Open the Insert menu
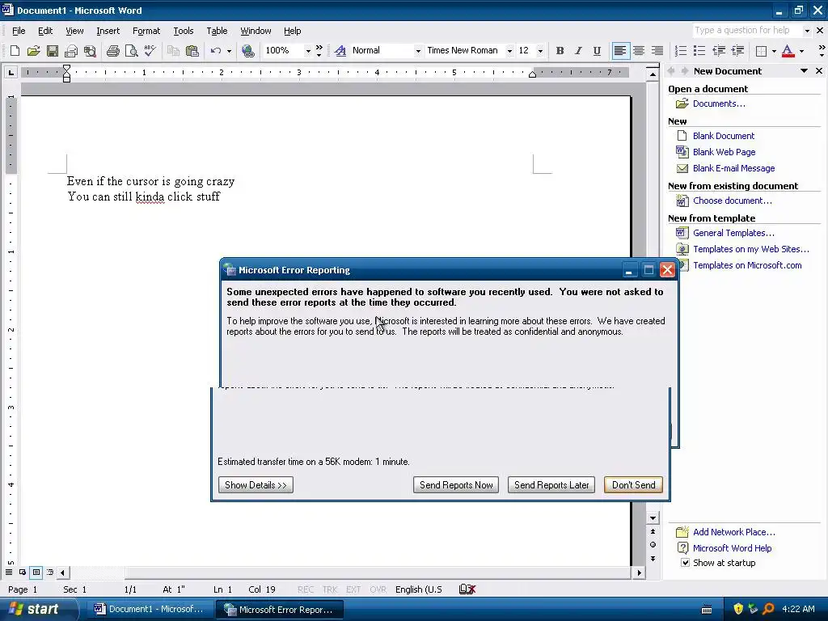Screen dimensions: 828x621 click(x=108, y=31)
